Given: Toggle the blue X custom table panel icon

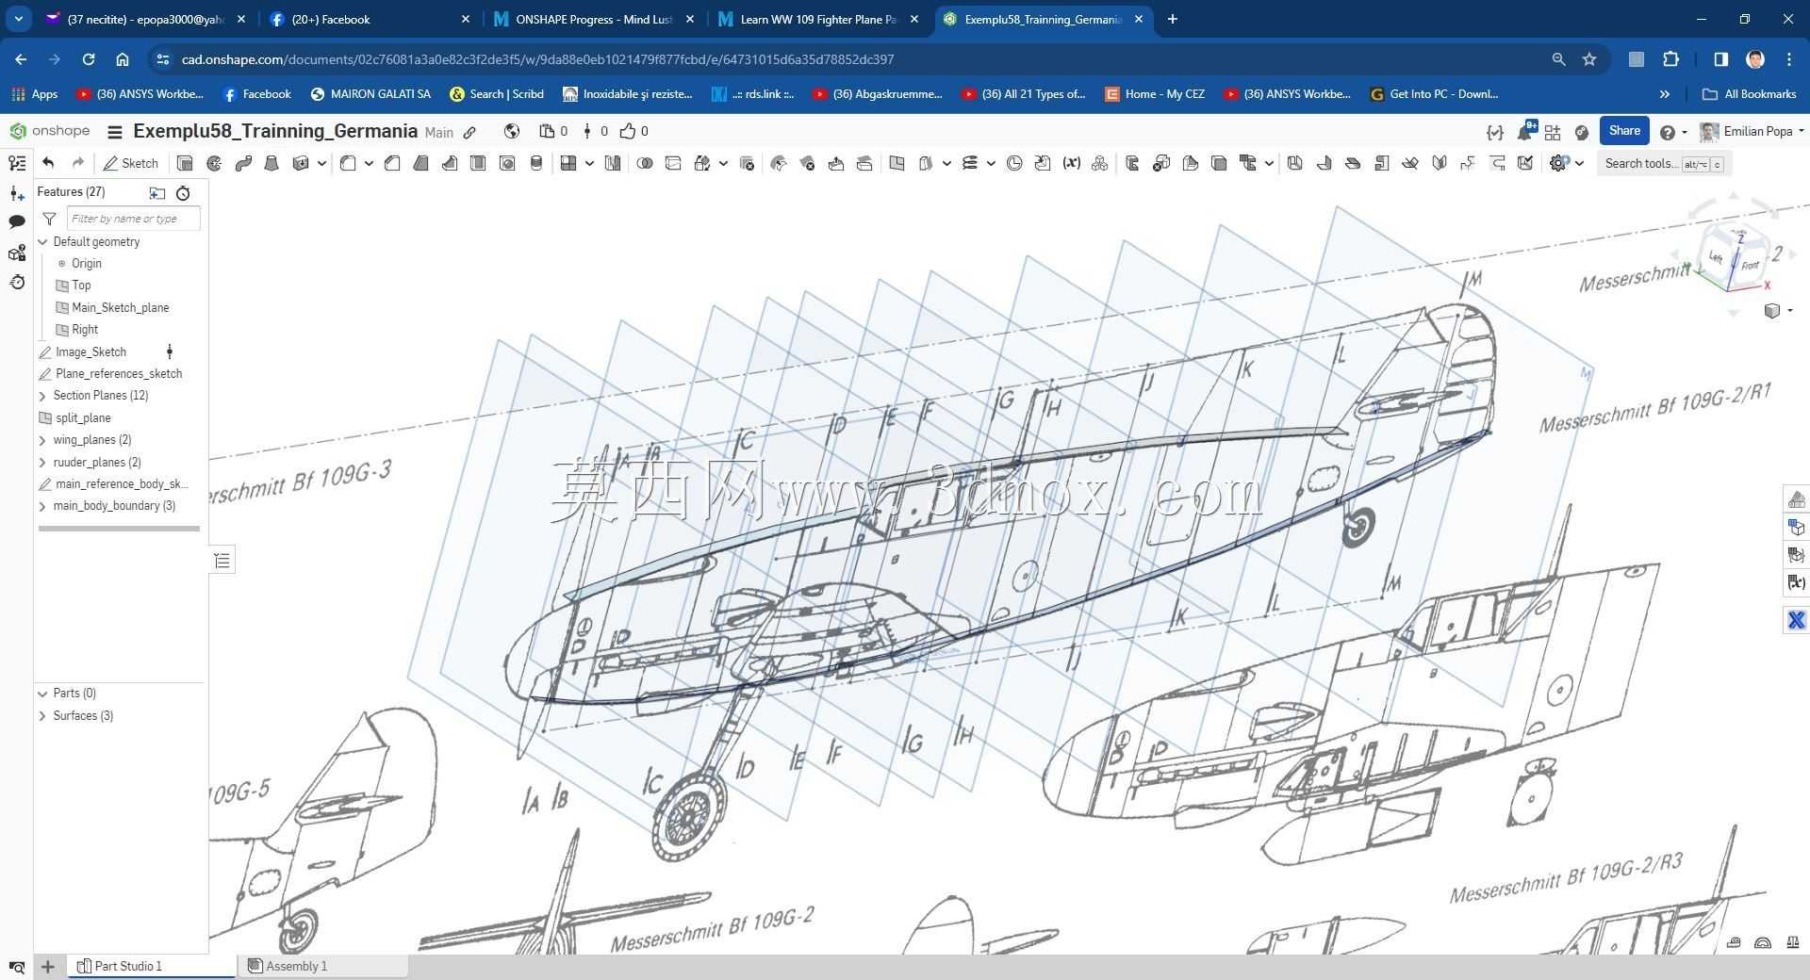Looking at the screenshot, I should pos(1796,620).
